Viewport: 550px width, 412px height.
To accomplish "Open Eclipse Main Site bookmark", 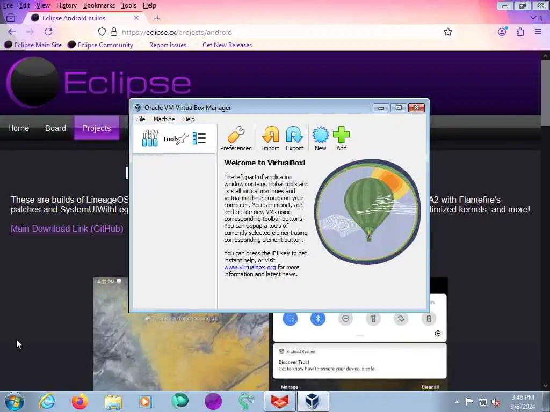I will click(x=33, y=45).
